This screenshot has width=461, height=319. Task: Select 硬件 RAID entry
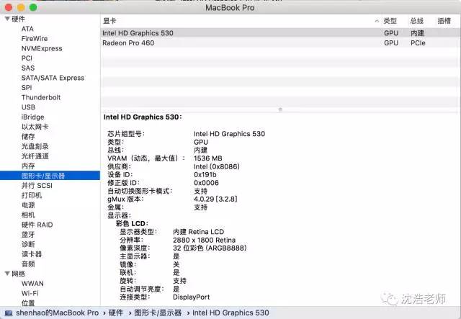(37, 225)
